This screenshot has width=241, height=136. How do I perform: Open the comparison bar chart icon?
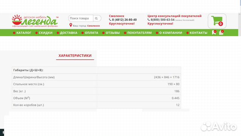[x=221, y=32]
